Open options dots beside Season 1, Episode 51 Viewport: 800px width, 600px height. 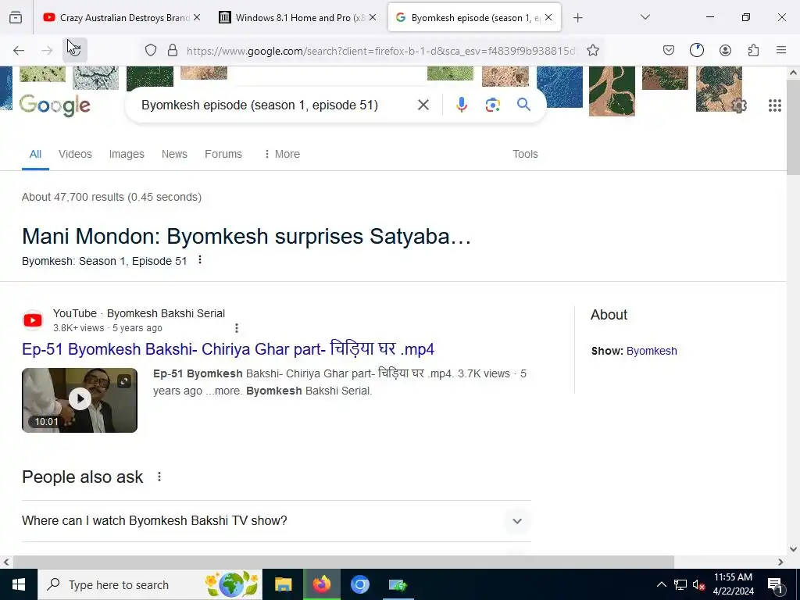pos(200,260)
